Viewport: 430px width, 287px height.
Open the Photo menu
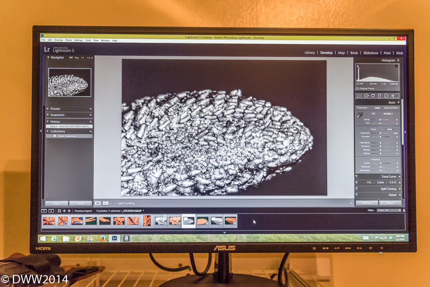[68, 40]
